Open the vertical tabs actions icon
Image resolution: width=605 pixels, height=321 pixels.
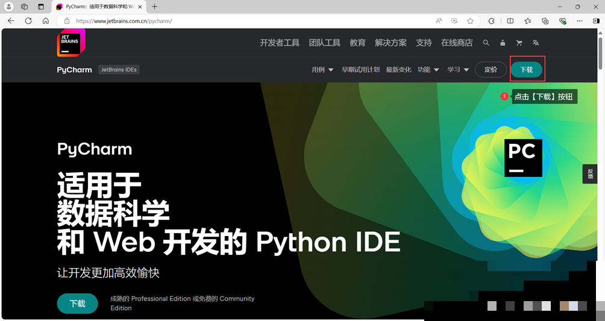coord(41,7)
